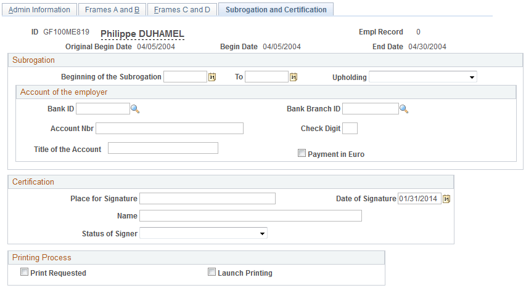This screenshot has height=288, width=526.
Task: Click the Title of the Account field
Action: point(163,148)
